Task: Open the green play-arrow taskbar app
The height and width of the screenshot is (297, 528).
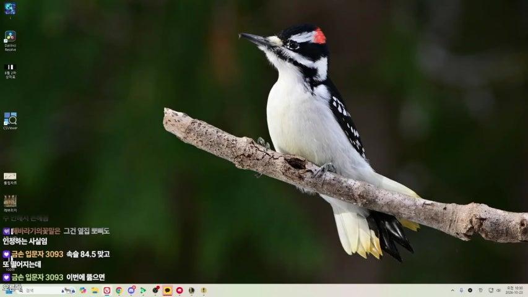Action: pos(143,290)
